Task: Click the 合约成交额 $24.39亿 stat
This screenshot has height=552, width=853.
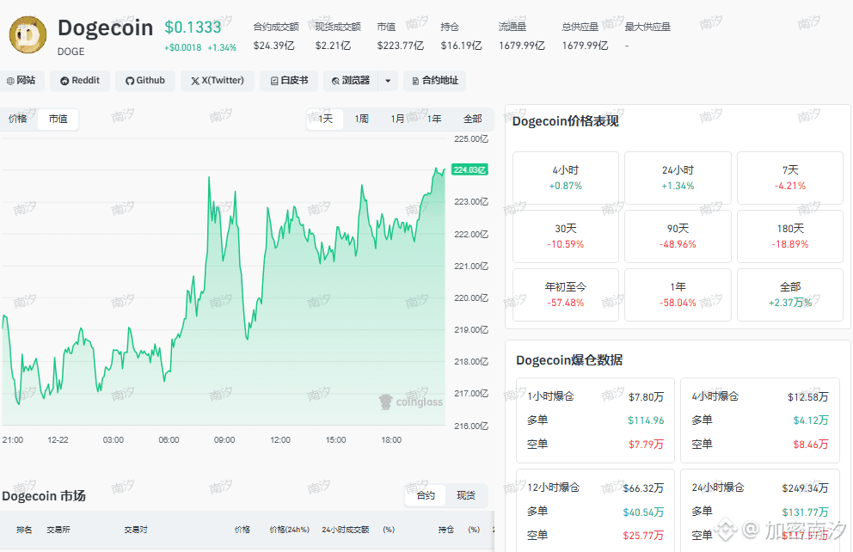Action: pos(276,36)
